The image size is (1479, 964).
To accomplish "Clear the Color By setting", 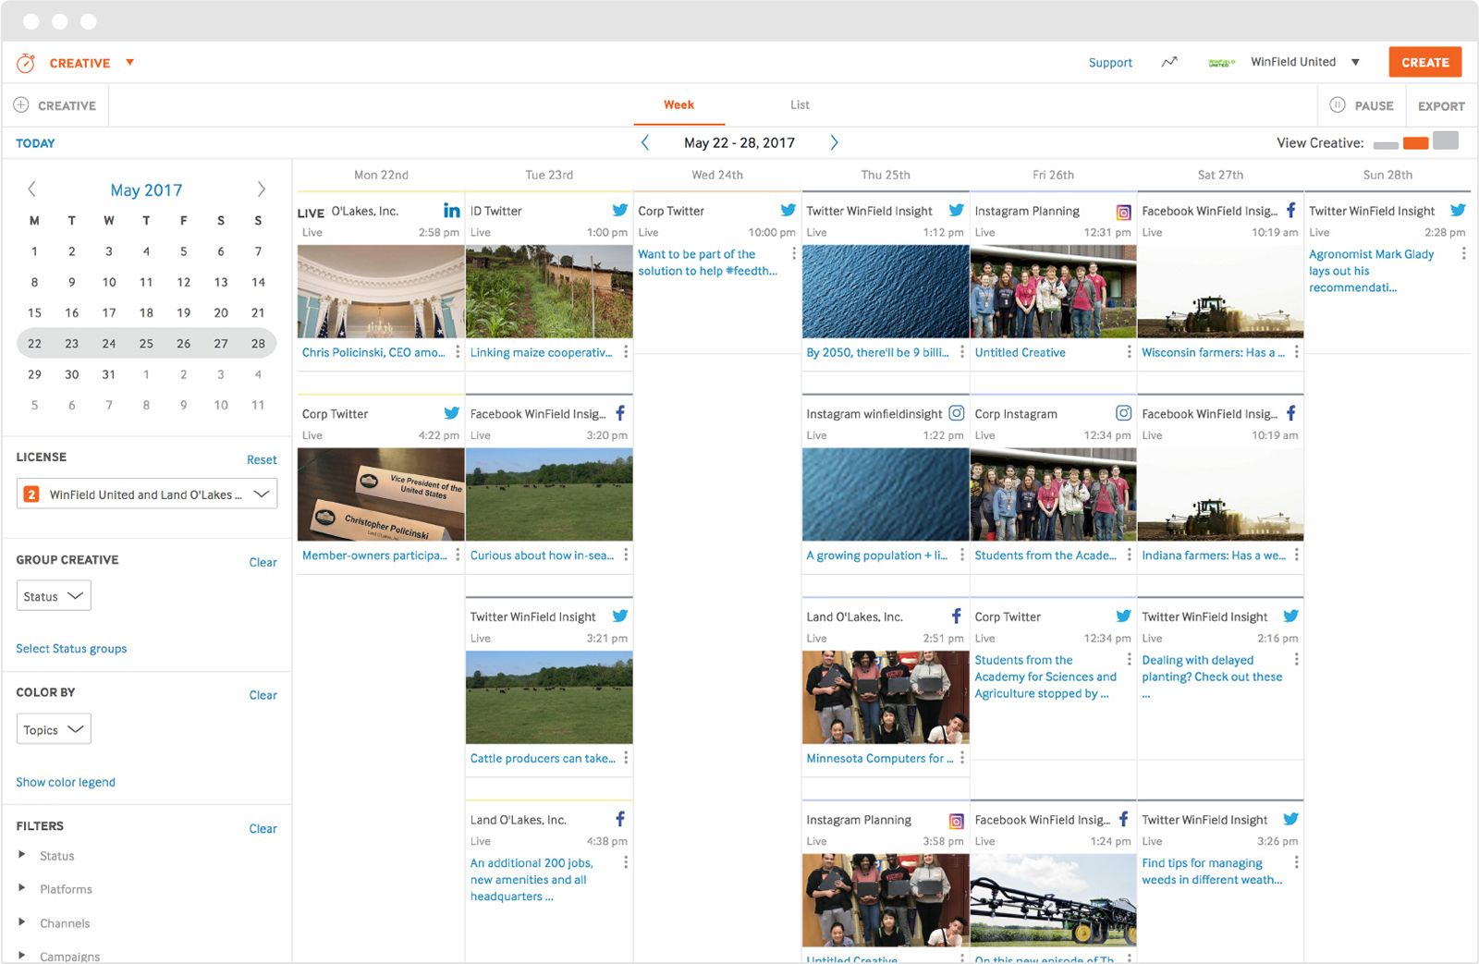I will 263,695.
